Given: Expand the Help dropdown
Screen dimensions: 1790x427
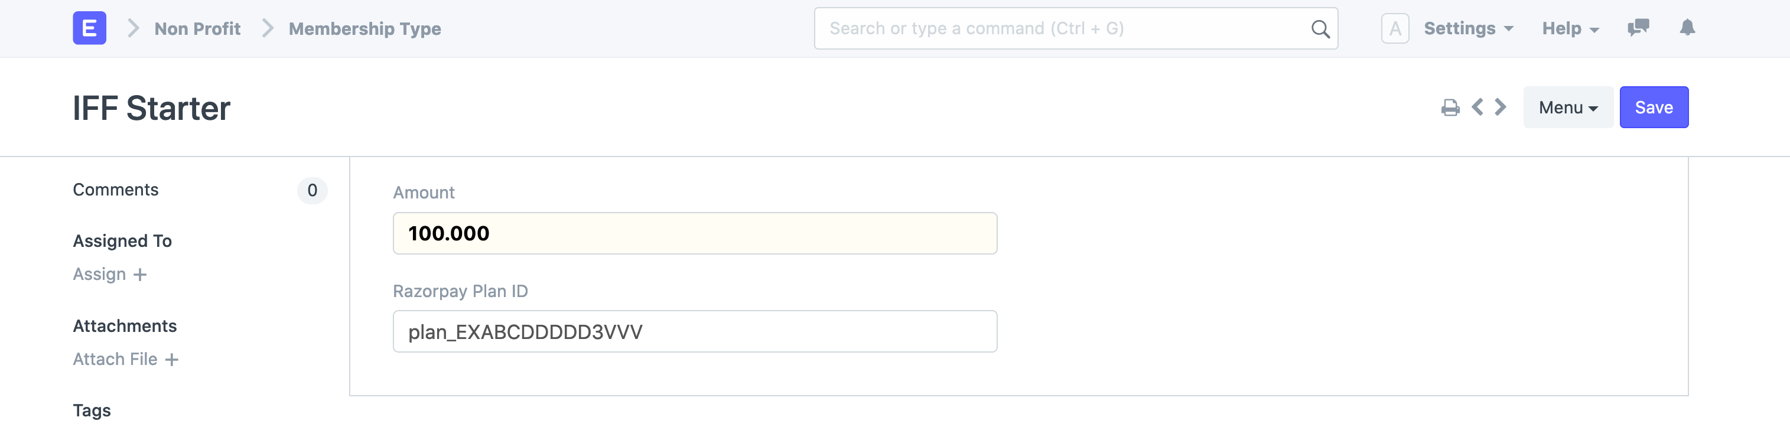Looking at the screenshot, I should pos(1570,28).
